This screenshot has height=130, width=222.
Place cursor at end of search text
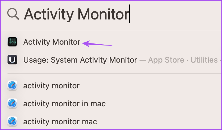coord(129,14)
